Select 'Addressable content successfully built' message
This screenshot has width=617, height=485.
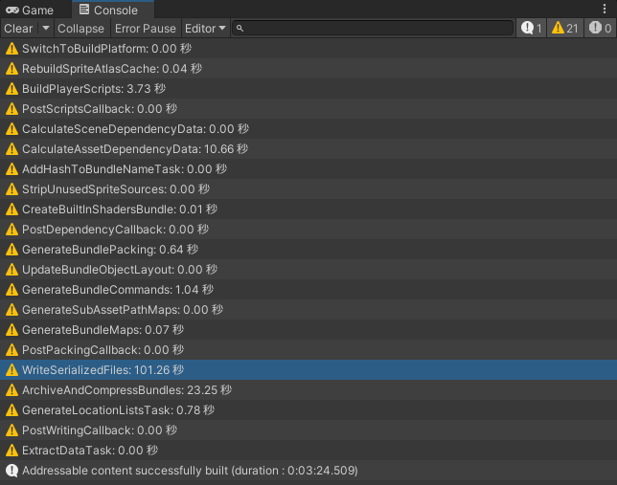[308, 471]
